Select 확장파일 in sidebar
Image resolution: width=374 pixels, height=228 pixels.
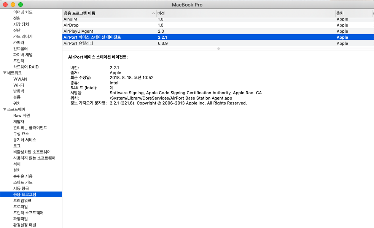20,219
